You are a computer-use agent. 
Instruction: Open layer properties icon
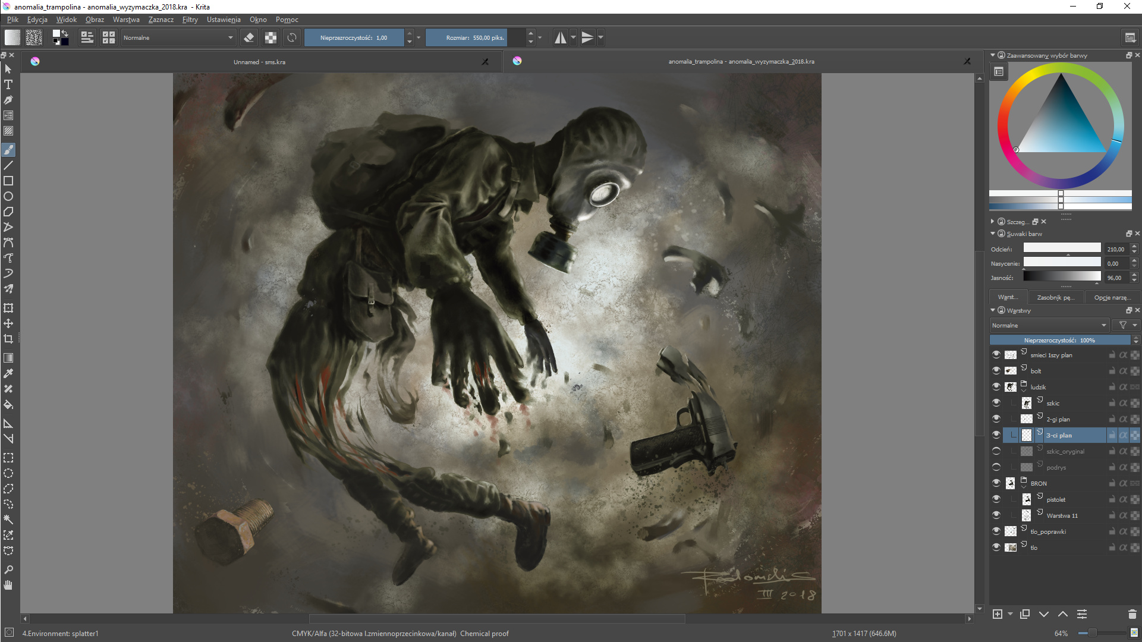1082,614
